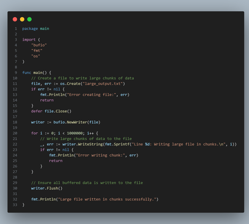Click the "Large file written in chunks successfully." line
249x224 pixels.
(x=95, y=199)
